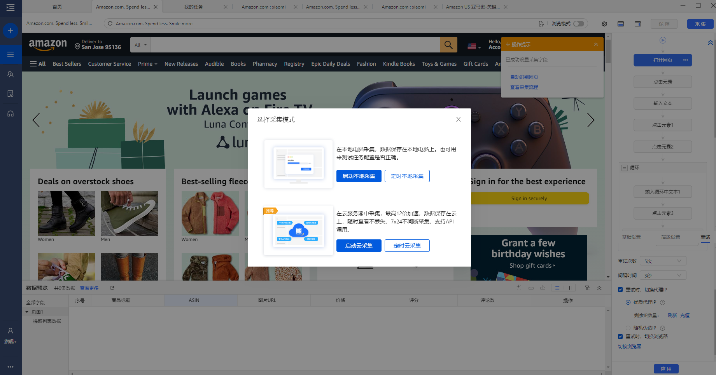The height and width of the screenshot is (375, 716).
Task: Open the user account profile icon
Action: [x=11, y=331]
